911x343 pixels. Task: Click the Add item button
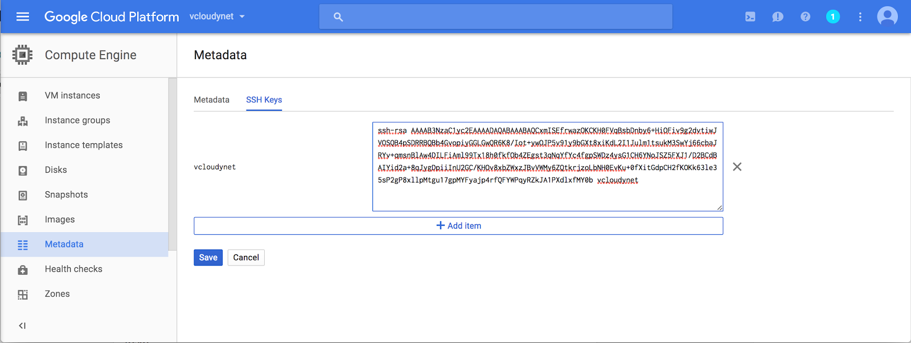pyautogui.click(x=458, y=226)
